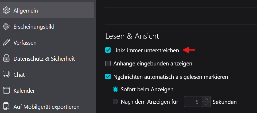Select "Nach dem Anzeigen für" radio option

115,102
